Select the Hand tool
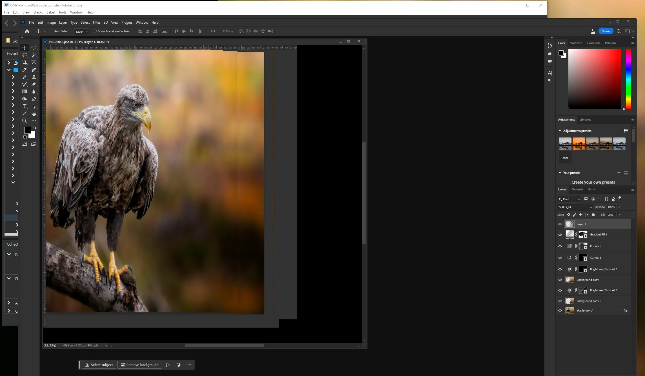This screenshot has width=645, height=376. coord(34,114)
